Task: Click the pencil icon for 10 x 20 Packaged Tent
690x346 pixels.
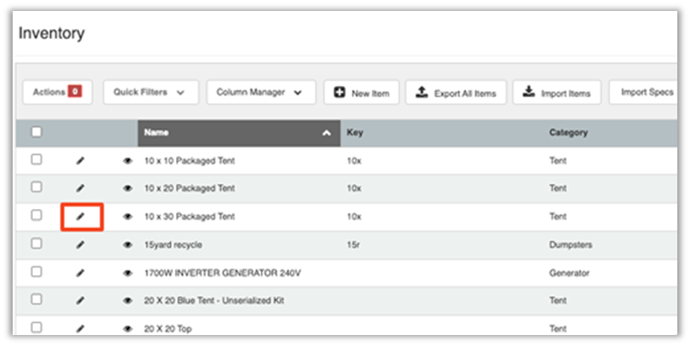Action: [81, 188]
